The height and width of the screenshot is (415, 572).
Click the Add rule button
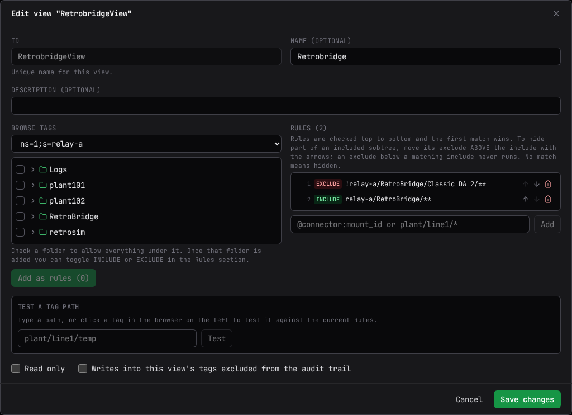pos(547,224)
